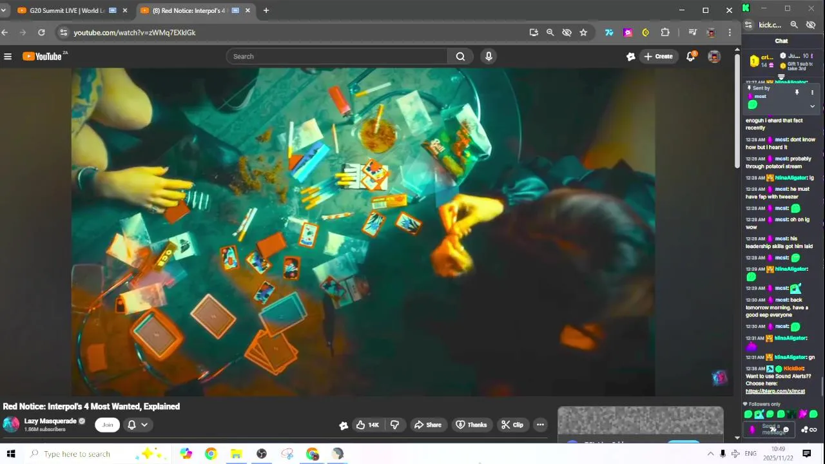Click the blue 7 extension icon
825x464 pixels.
click(x=609, y=32)
